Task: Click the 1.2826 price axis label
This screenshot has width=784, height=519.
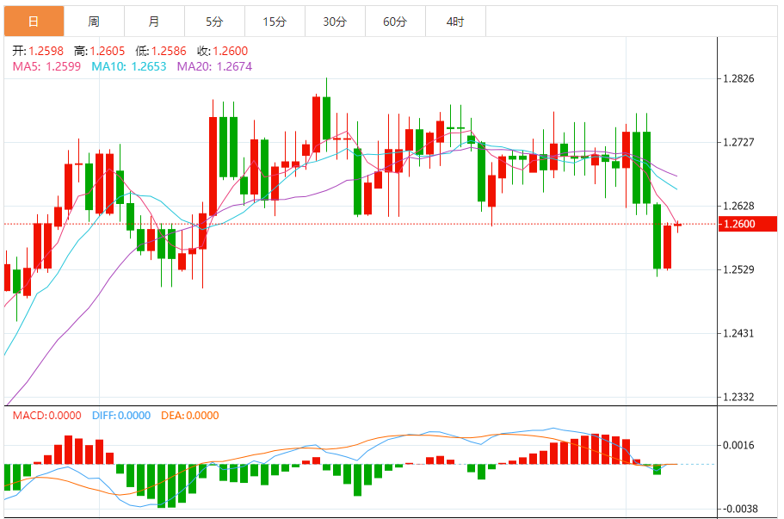Action: pyautogui.click(x=738, y=78)
